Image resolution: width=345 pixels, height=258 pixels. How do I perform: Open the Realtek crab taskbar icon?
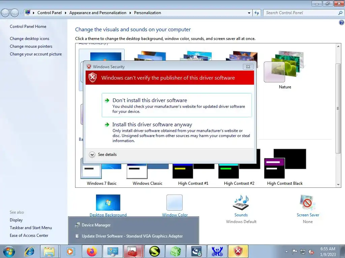(x=217, y=251)
